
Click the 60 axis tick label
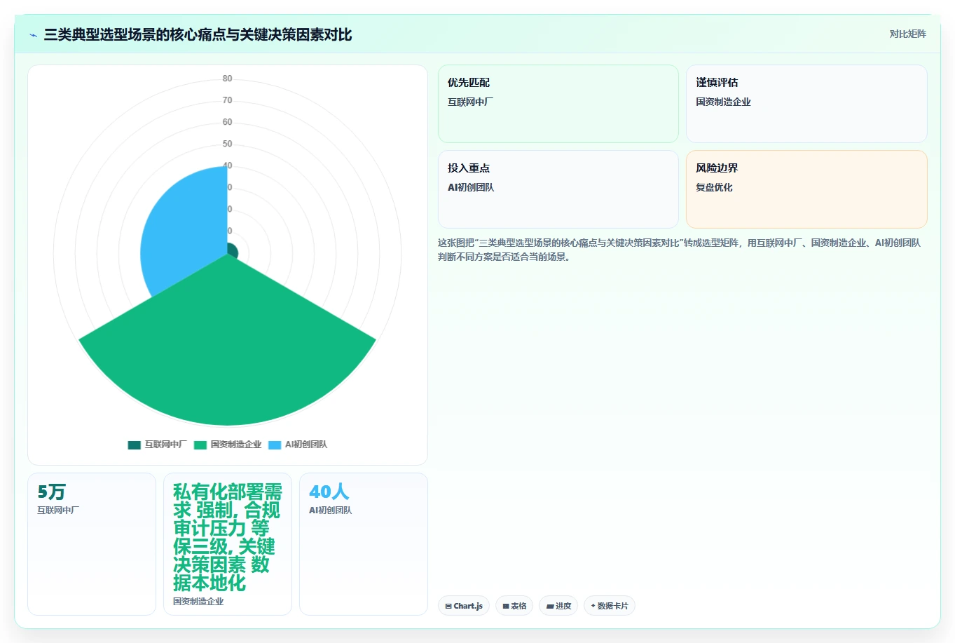[227, 122]
